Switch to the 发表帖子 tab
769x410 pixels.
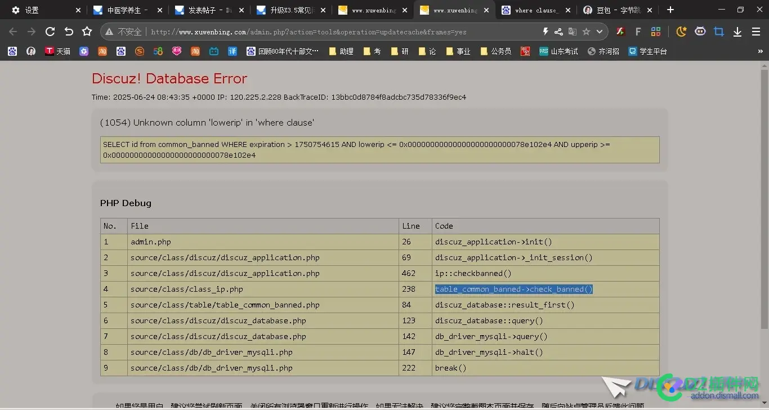203,10
